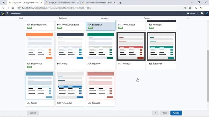Image resolution: width=209 pixels, height=117 pixels.
Task: Click the Sc9_SweetAmour theme label
Action: tap(126, 25)
